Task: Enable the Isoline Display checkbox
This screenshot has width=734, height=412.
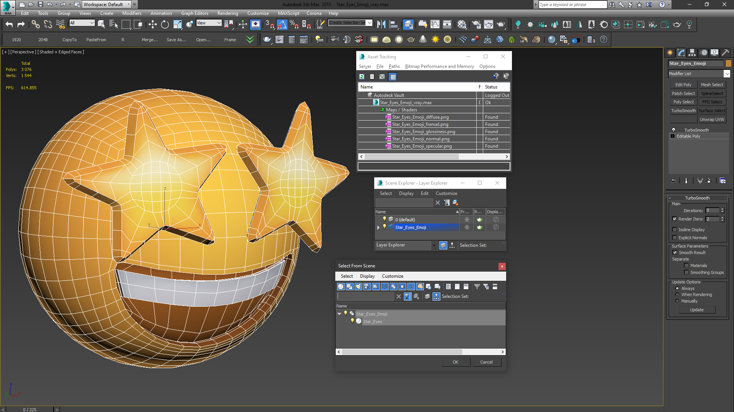Action: pyautogui.click(x=675, y=230)
